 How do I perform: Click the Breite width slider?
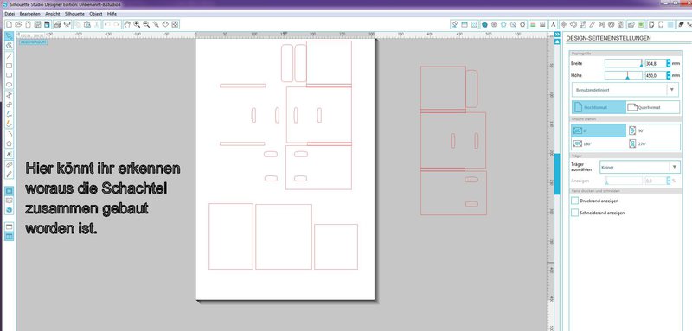623,63
